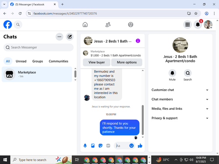Open the taskbar clock 10:08 PM

(201, 160)
